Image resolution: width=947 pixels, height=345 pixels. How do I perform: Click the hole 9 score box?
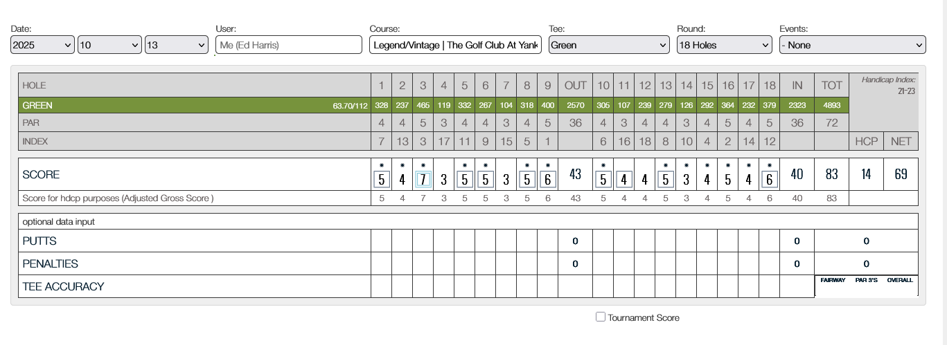(548, 180)
